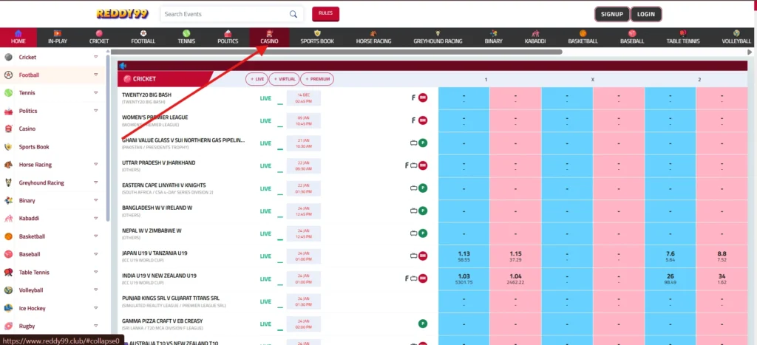757x345 pixels.
Task: Toggle the LIVE filter pill
Action: 257,79
